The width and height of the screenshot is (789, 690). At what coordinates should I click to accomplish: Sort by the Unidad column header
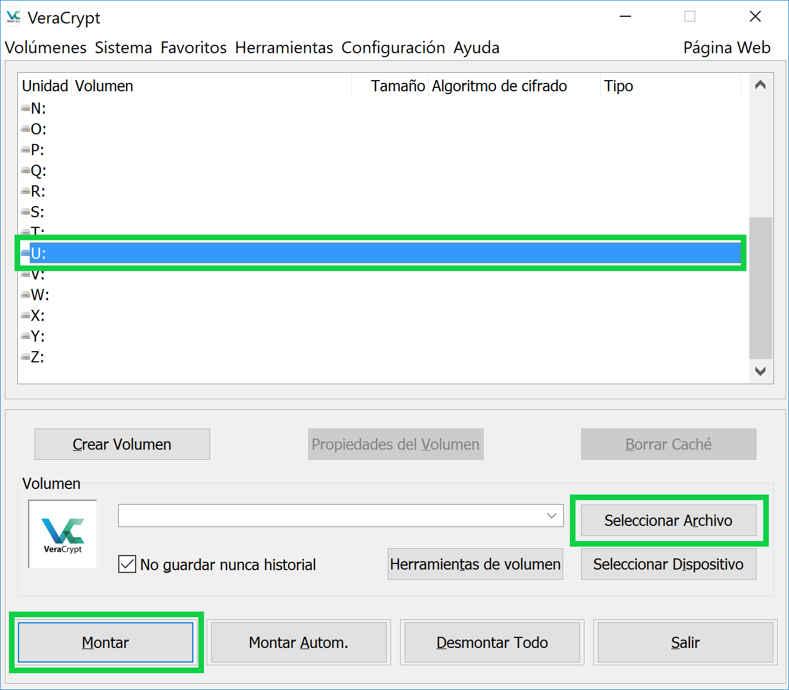(45, 86)
